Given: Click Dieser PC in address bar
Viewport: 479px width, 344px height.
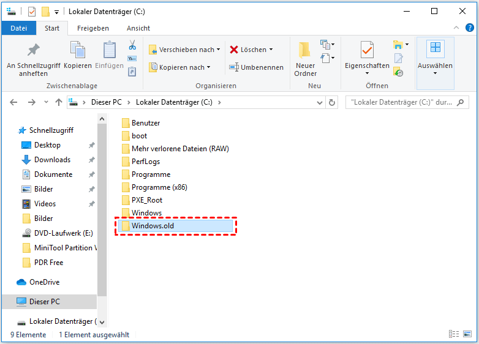Looking at the screenshot, I should point(107,102).
